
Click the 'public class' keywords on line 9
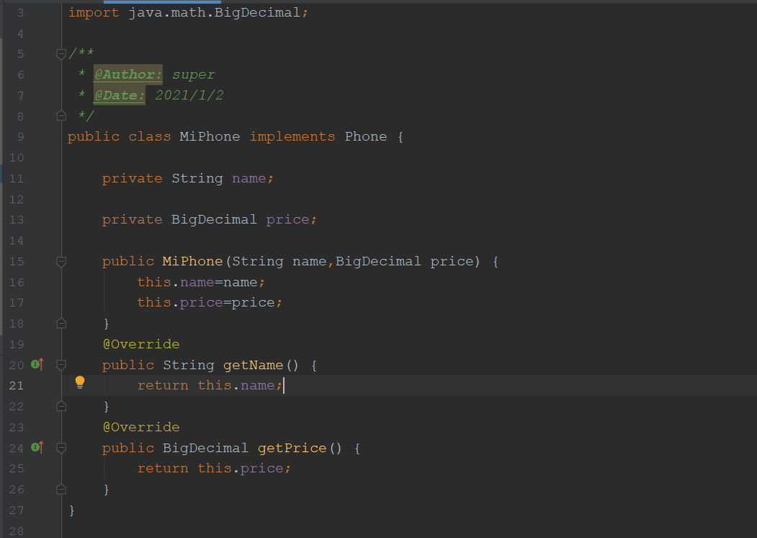[x=120, y=137]
